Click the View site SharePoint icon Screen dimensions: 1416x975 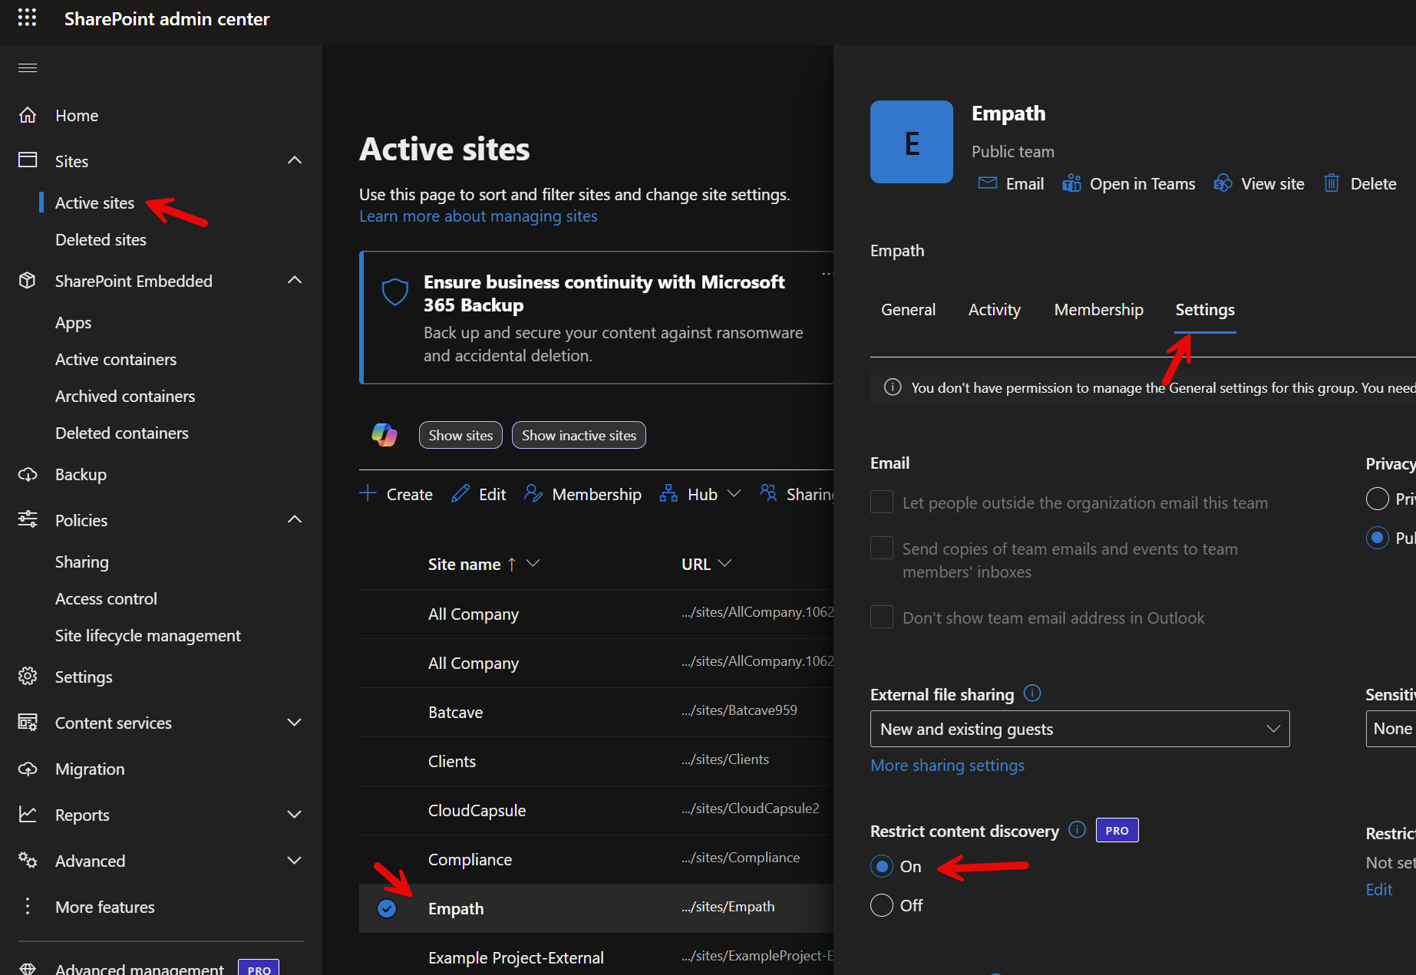point(1223,183)
